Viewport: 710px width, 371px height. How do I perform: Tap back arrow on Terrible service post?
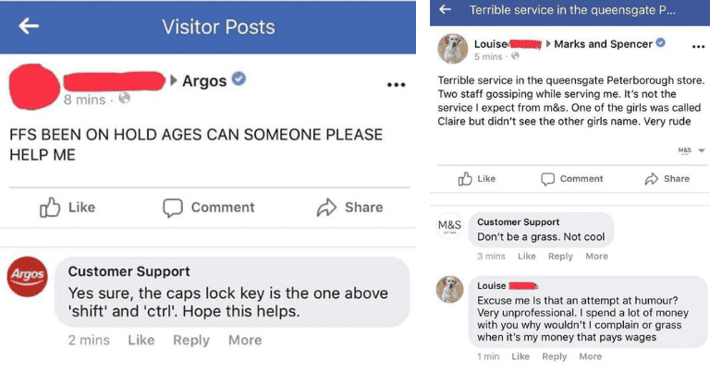pos(446,10)
